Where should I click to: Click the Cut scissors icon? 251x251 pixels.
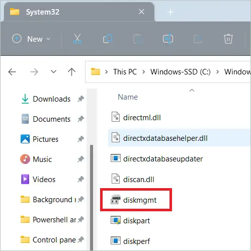tap(77, 39)
